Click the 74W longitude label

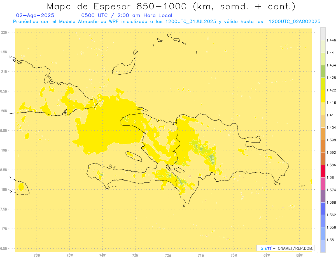tap(102, 255)
